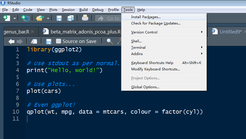Click the Open File folder icon
Screen dimensions: 246x139
click(x=40, y=18)
